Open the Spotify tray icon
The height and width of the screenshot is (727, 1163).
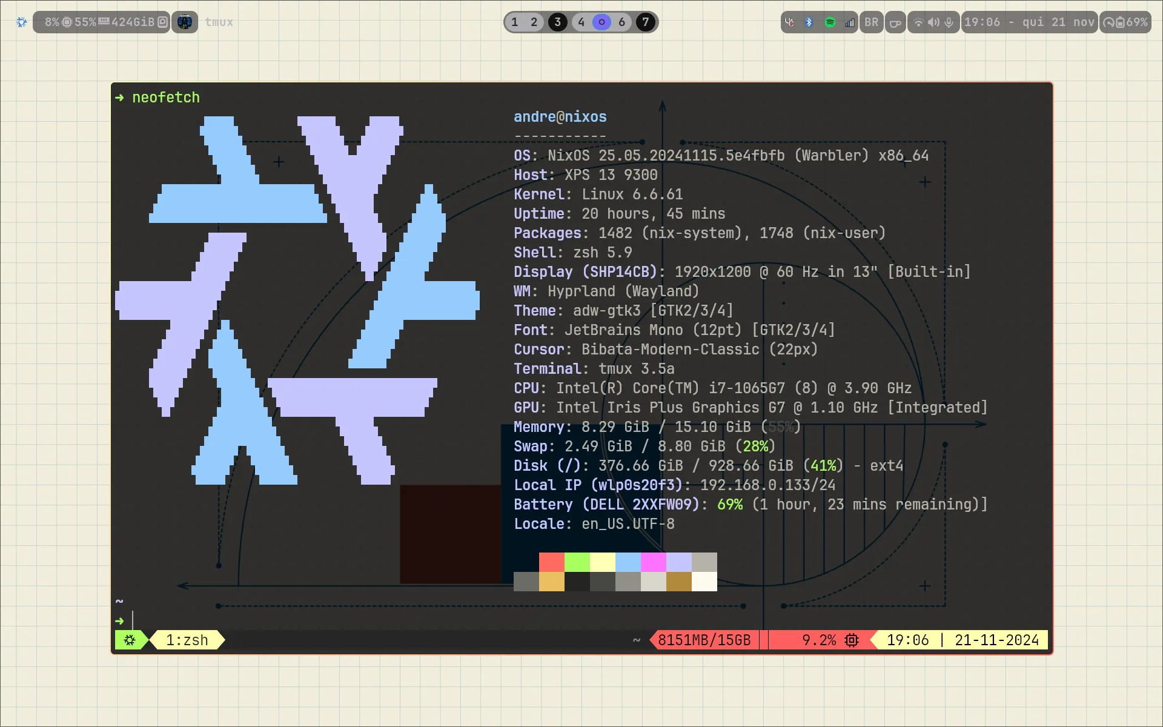click(830, 22)
